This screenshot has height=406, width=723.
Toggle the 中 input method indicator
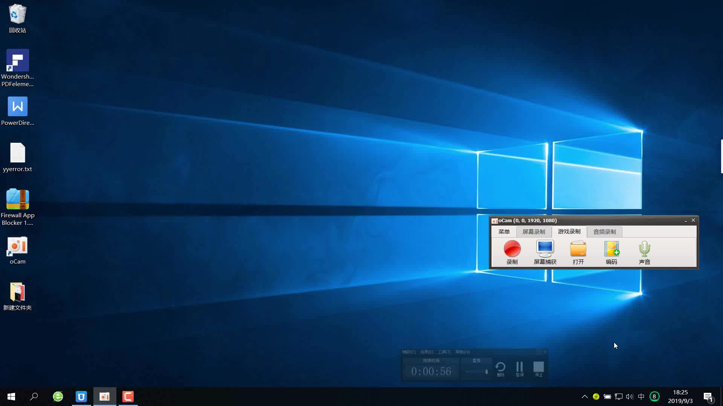pos(641,396)
